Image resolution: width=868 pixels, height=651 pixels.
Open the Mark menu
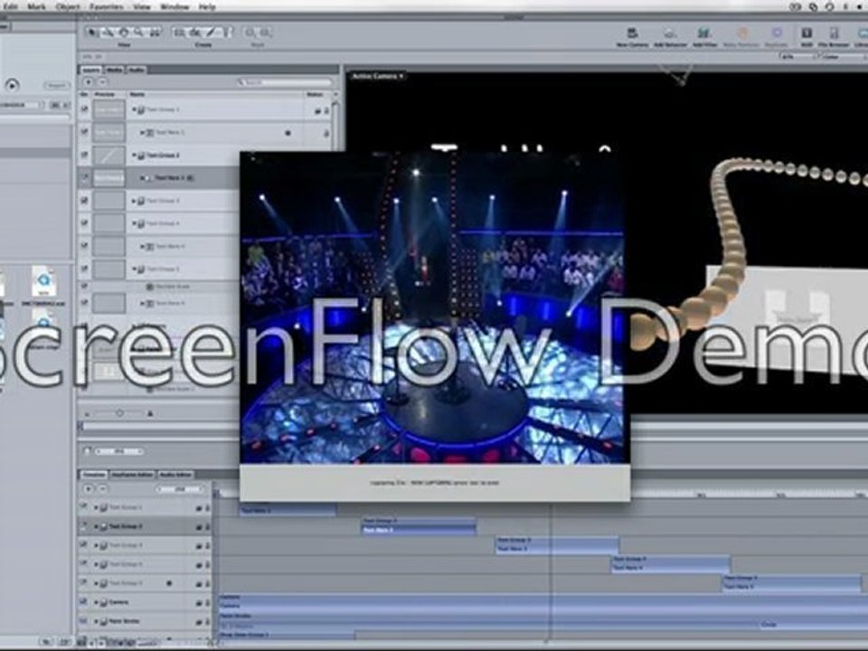[x=36, y=6]
